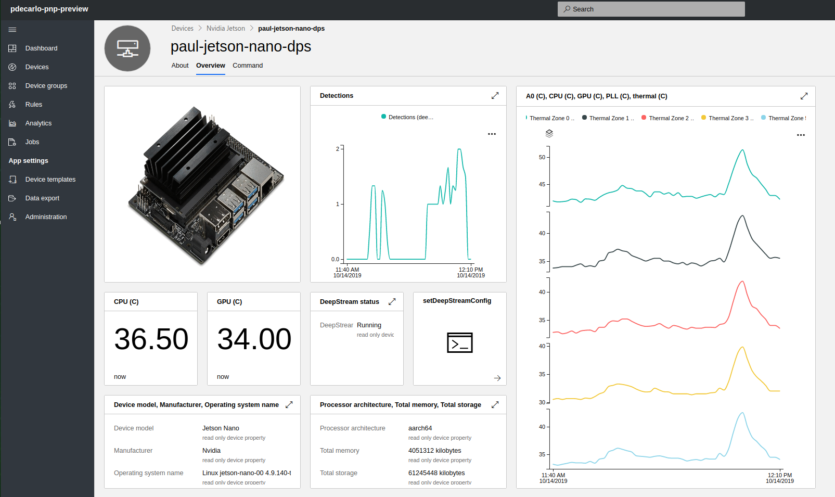Click inside the Search field at top
This screenshot has height=497, width=835.
(650, 9)
